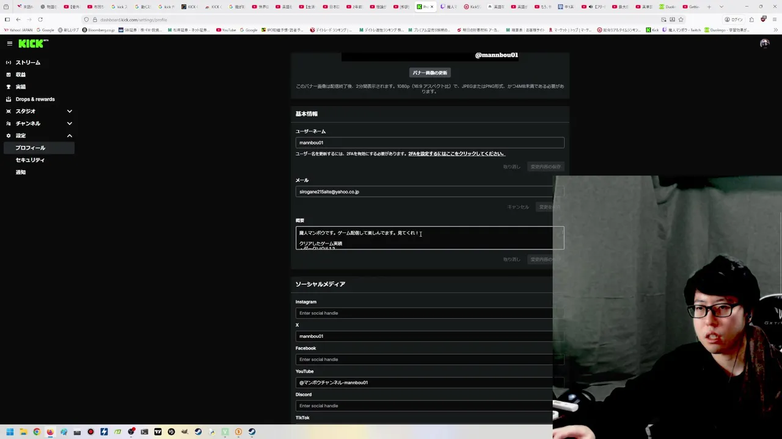782x439 pixels.
Task: Select セキュリティ in the settings submenu
Action: pos(31,160)
